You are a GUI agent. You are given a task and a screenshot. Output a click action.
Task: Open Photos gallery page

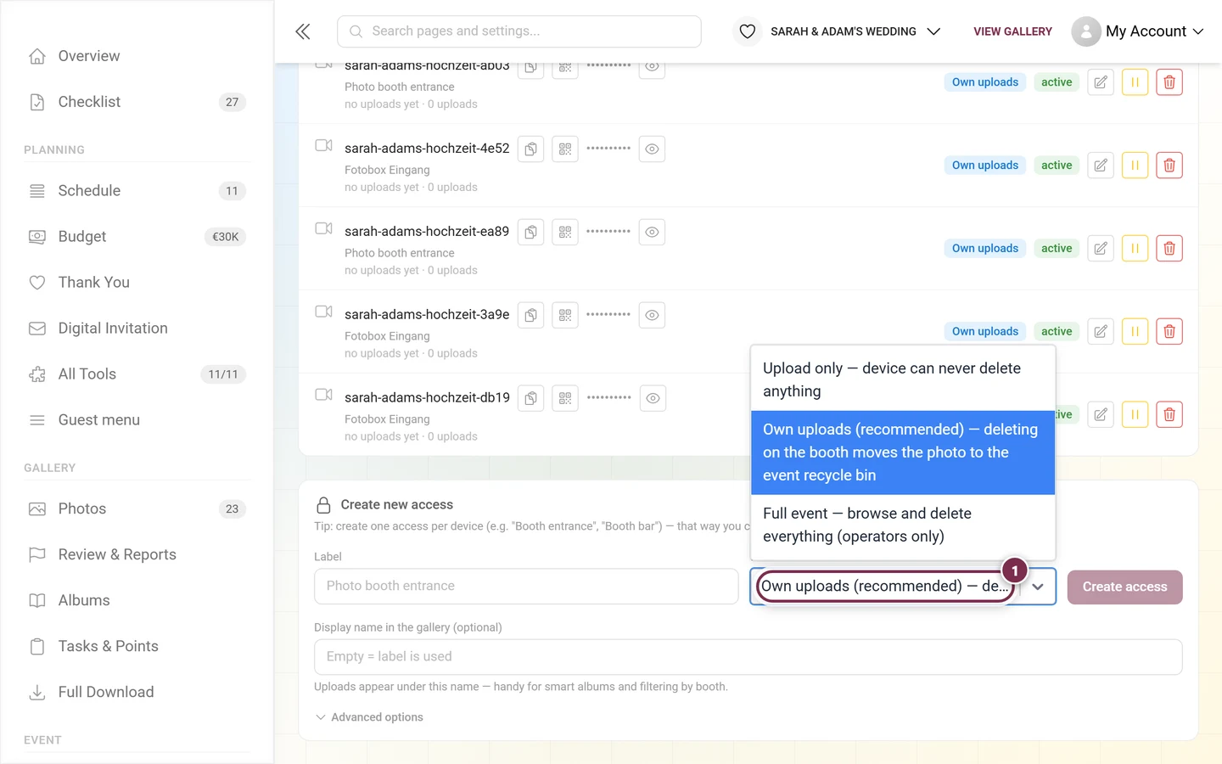point(137,509)
